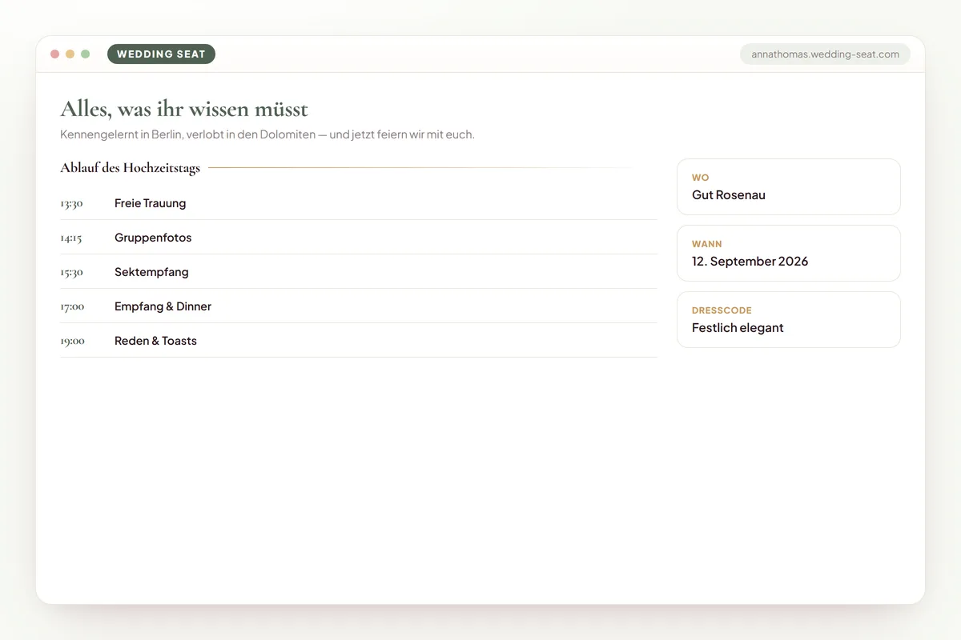The height and width of the screenshot is (640, 961).
Task: Click the red window dot
Action: tap(55, 54)
